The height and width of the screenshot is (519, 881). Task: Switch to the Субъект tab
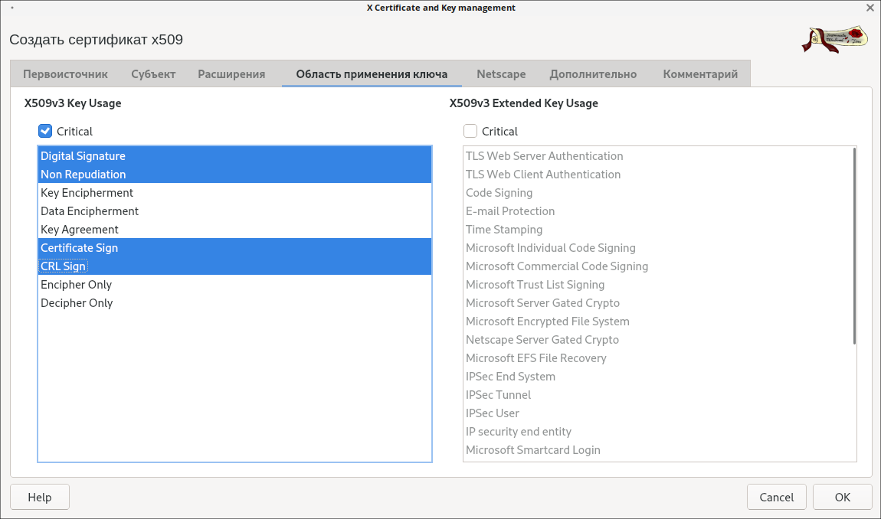point(153,74)
